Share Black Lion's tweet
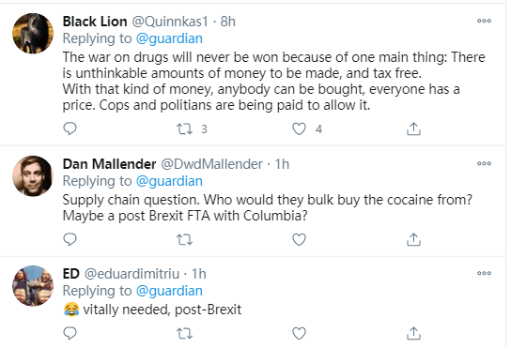526x348 pixels. tap(413, 129)
